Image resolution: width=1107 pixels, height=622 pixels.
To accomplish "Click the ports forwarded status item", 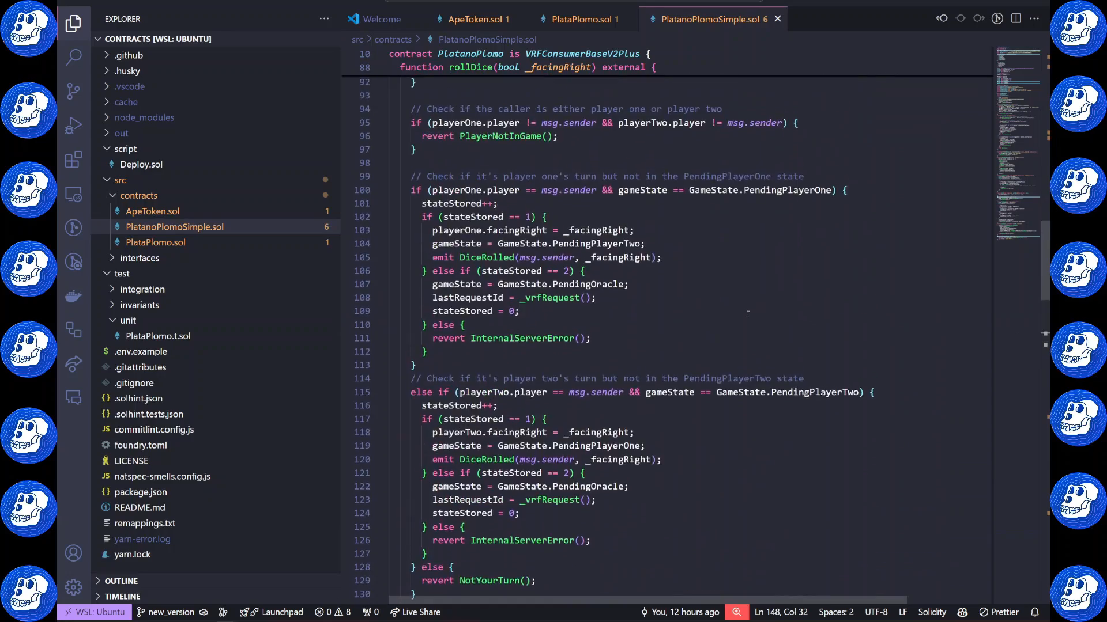I will pos(371,612).
